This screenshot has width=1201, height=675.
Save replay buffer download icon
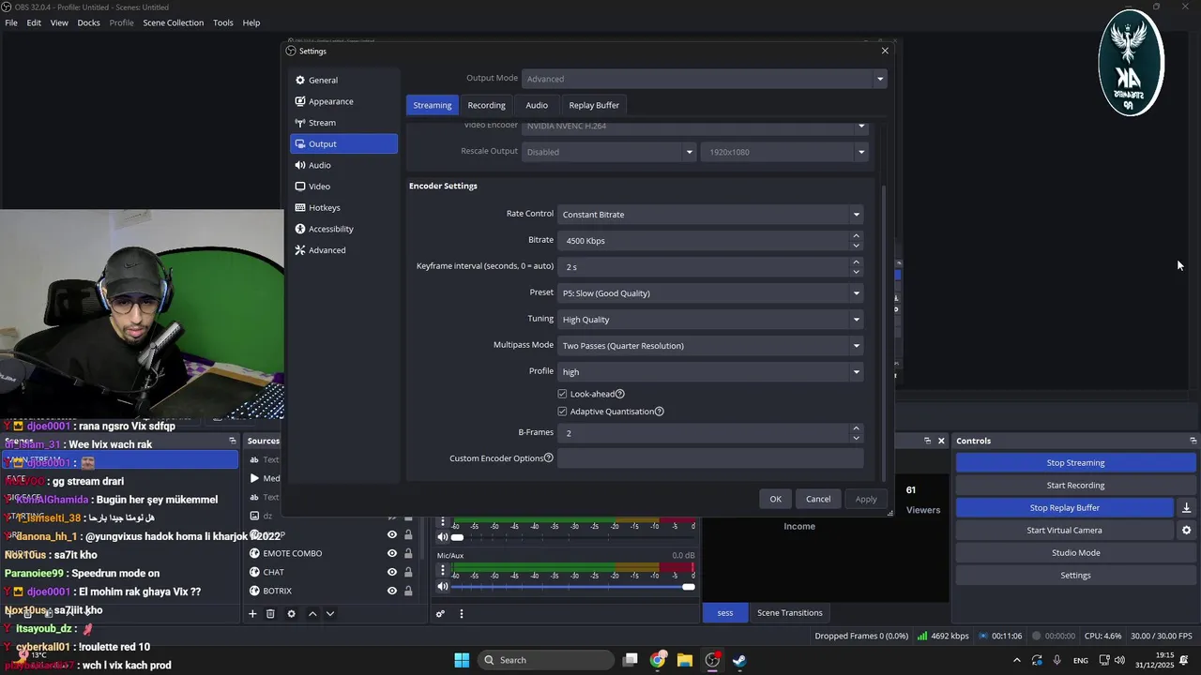pyautogui.click(x=1186, y=508)
